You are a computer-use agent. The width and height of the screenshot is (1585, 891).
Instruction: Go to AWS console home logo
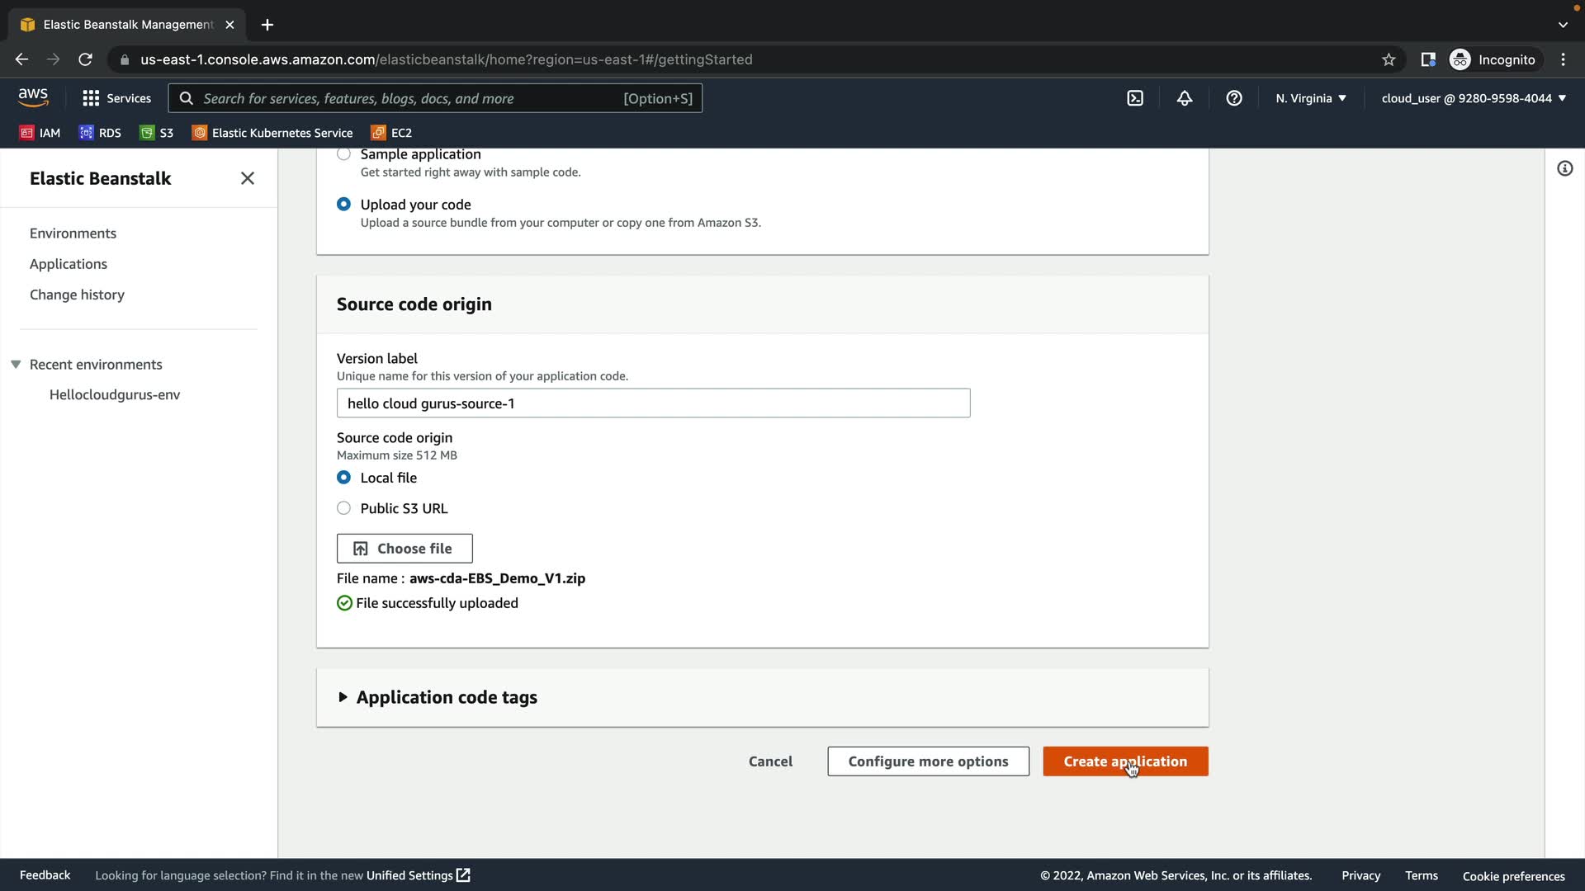[x=33, y=97]
